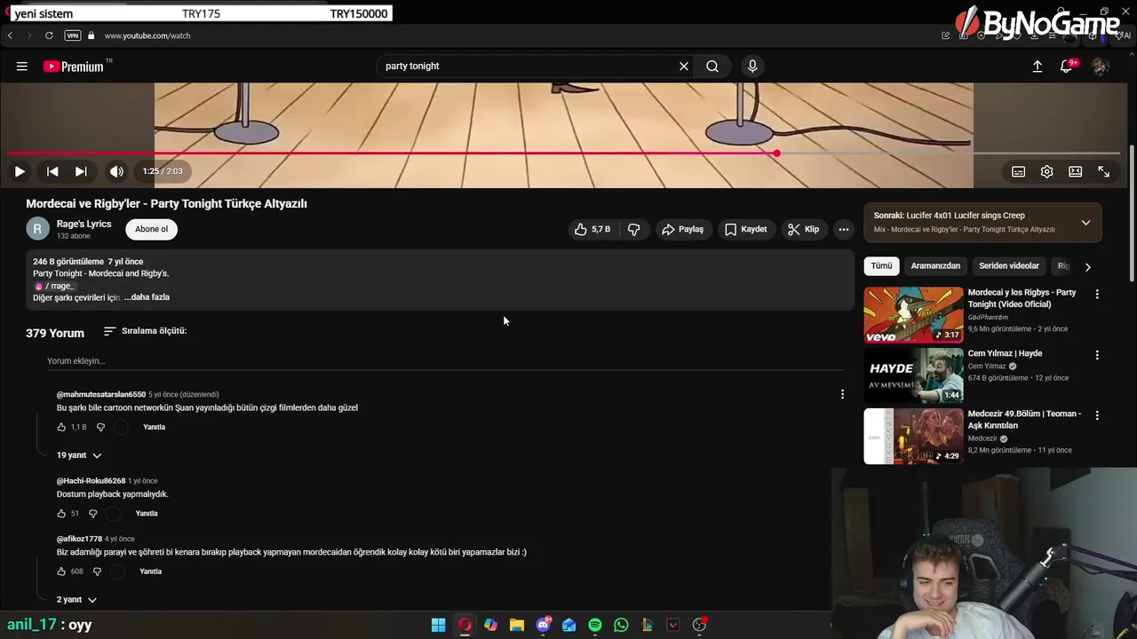Image resolution: width=1137 pixels, height=639 pixels.
Task: Subscribe with Abone ol button
Action: click(151, 229)
